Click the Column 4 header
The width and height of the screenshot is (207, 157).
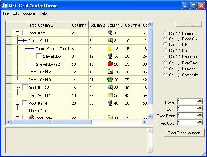[x=133, y=25]
